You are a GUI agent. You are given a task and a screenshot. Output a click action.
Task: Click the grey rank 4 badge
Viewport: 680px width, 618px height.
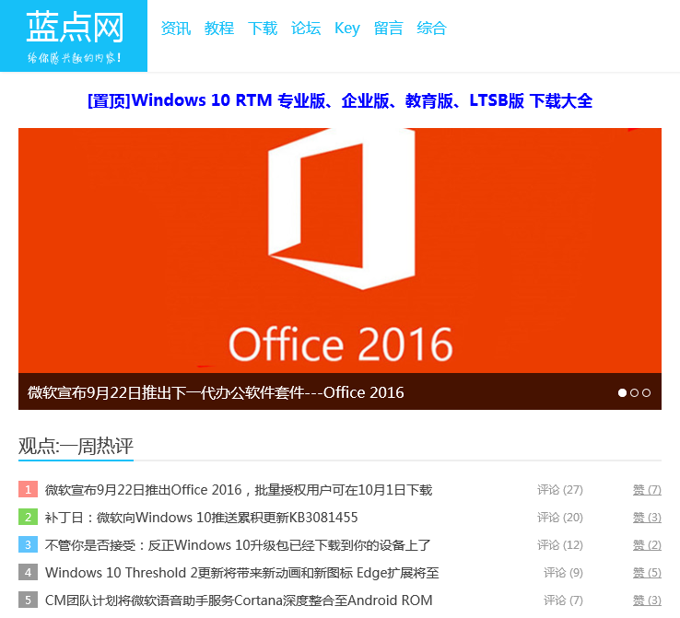(x=29, y=573)
